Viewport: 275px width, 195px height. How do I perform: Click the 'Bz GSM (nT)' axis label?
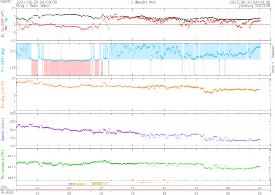click(3, 21)
